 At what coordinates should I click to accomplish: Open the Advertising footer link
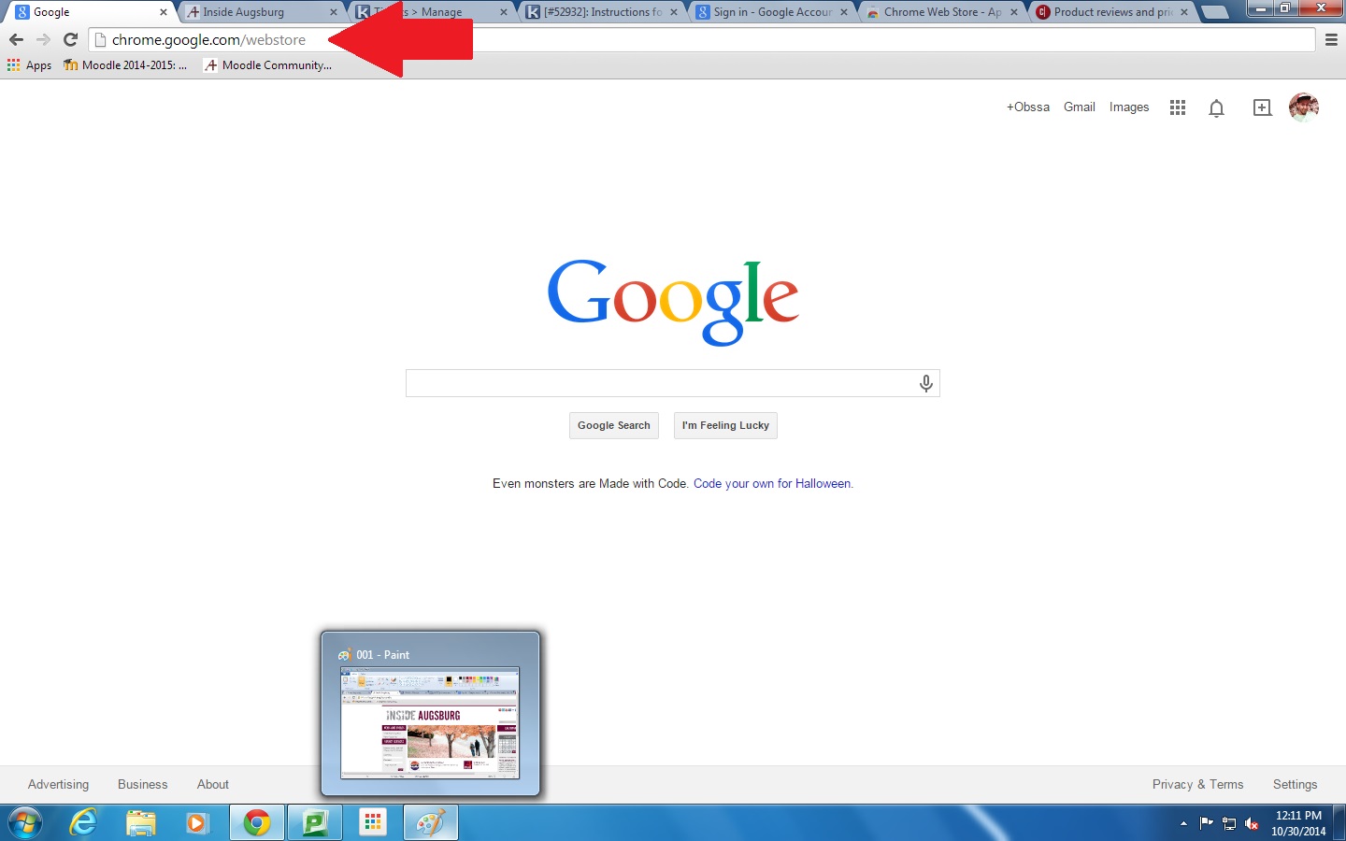59,785
